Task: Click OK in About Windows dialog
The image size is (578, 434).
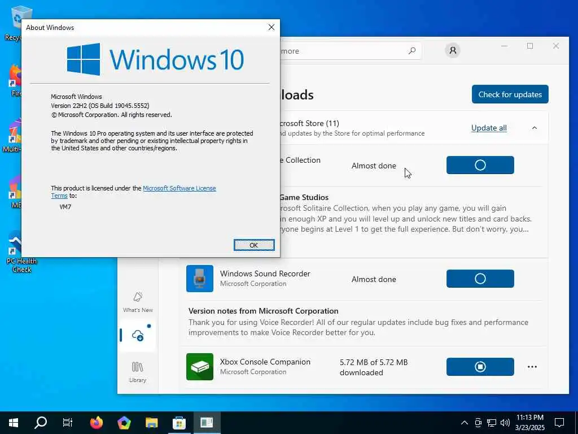Action: coord(254,245)
